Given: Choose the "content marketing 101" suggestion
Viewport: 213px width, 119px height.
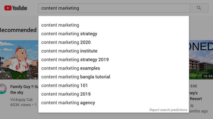Looking at the screenshot, I should tap(64, 85).
